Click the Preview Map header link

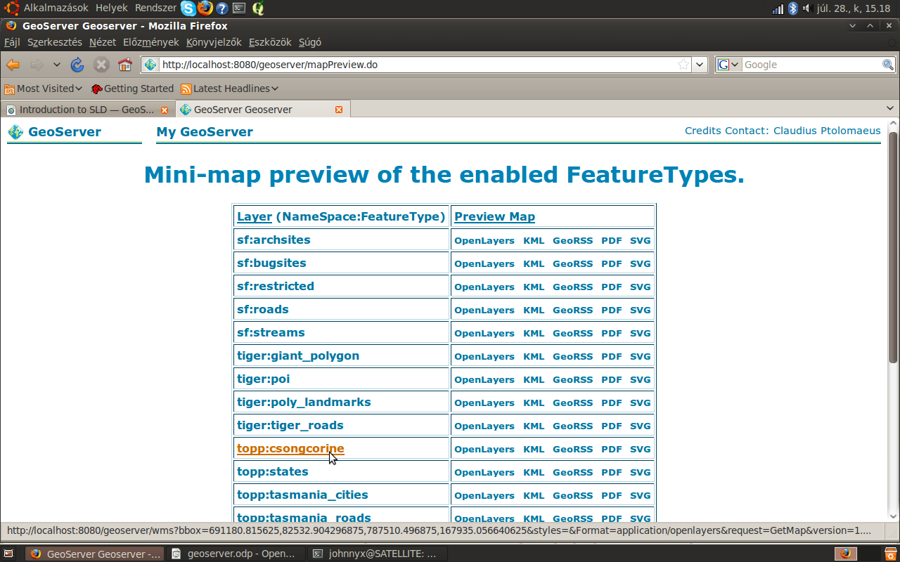pyautogui.click(x=495, y=216)
